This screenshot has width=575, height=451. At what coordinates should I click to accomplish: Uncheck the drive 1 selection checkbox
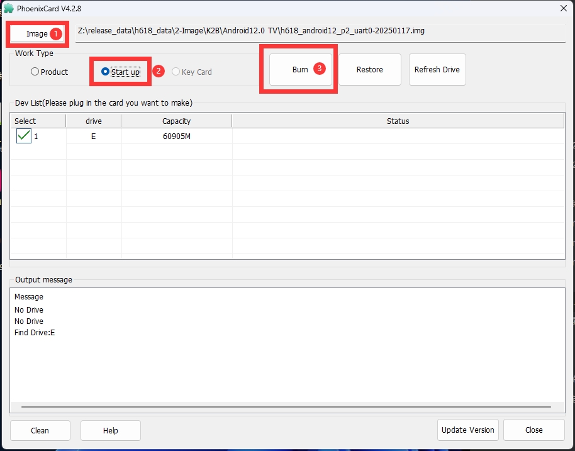tap(24, 136)
